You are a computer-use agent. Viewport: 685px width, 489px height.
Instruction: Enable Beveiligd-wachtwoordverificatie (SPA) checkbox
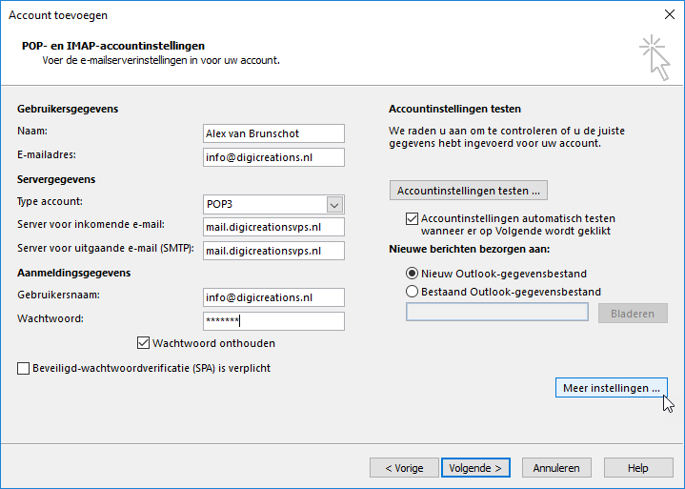(24, 368)
